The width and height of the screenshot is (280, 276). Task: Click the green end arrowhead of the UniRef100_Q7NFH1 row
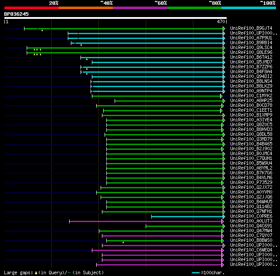pos(224,212)
